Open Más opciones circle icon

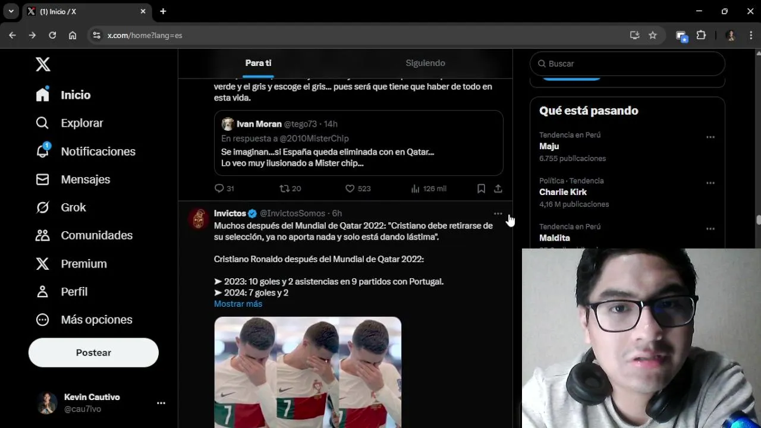42,320
